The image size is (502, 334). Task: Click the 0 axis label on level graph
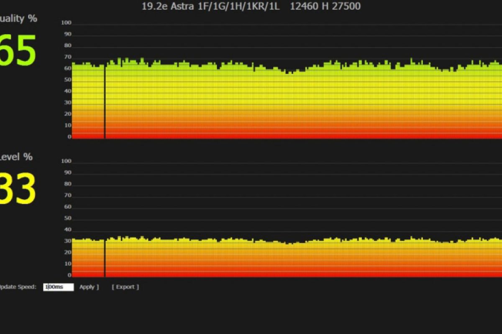pos(69,275)
